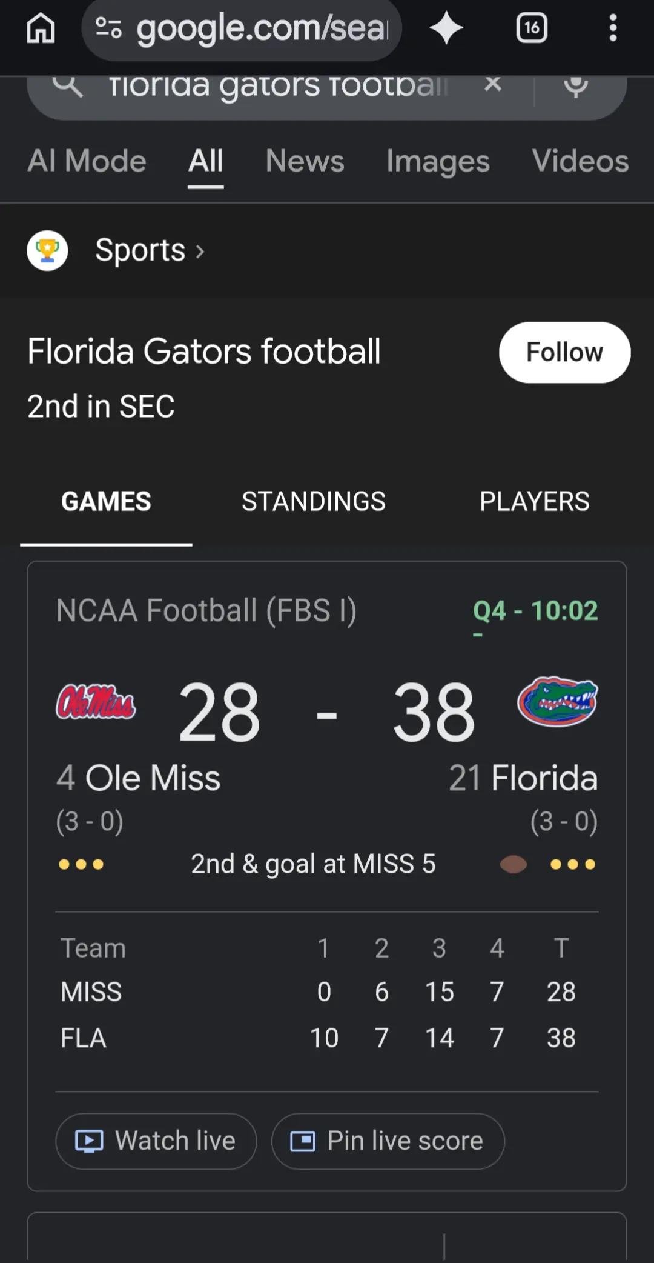The width and height of the screenshot is (654, 1263).
Task: Open the tab switcher showing 16 tabs
Action: click(532, 28)
